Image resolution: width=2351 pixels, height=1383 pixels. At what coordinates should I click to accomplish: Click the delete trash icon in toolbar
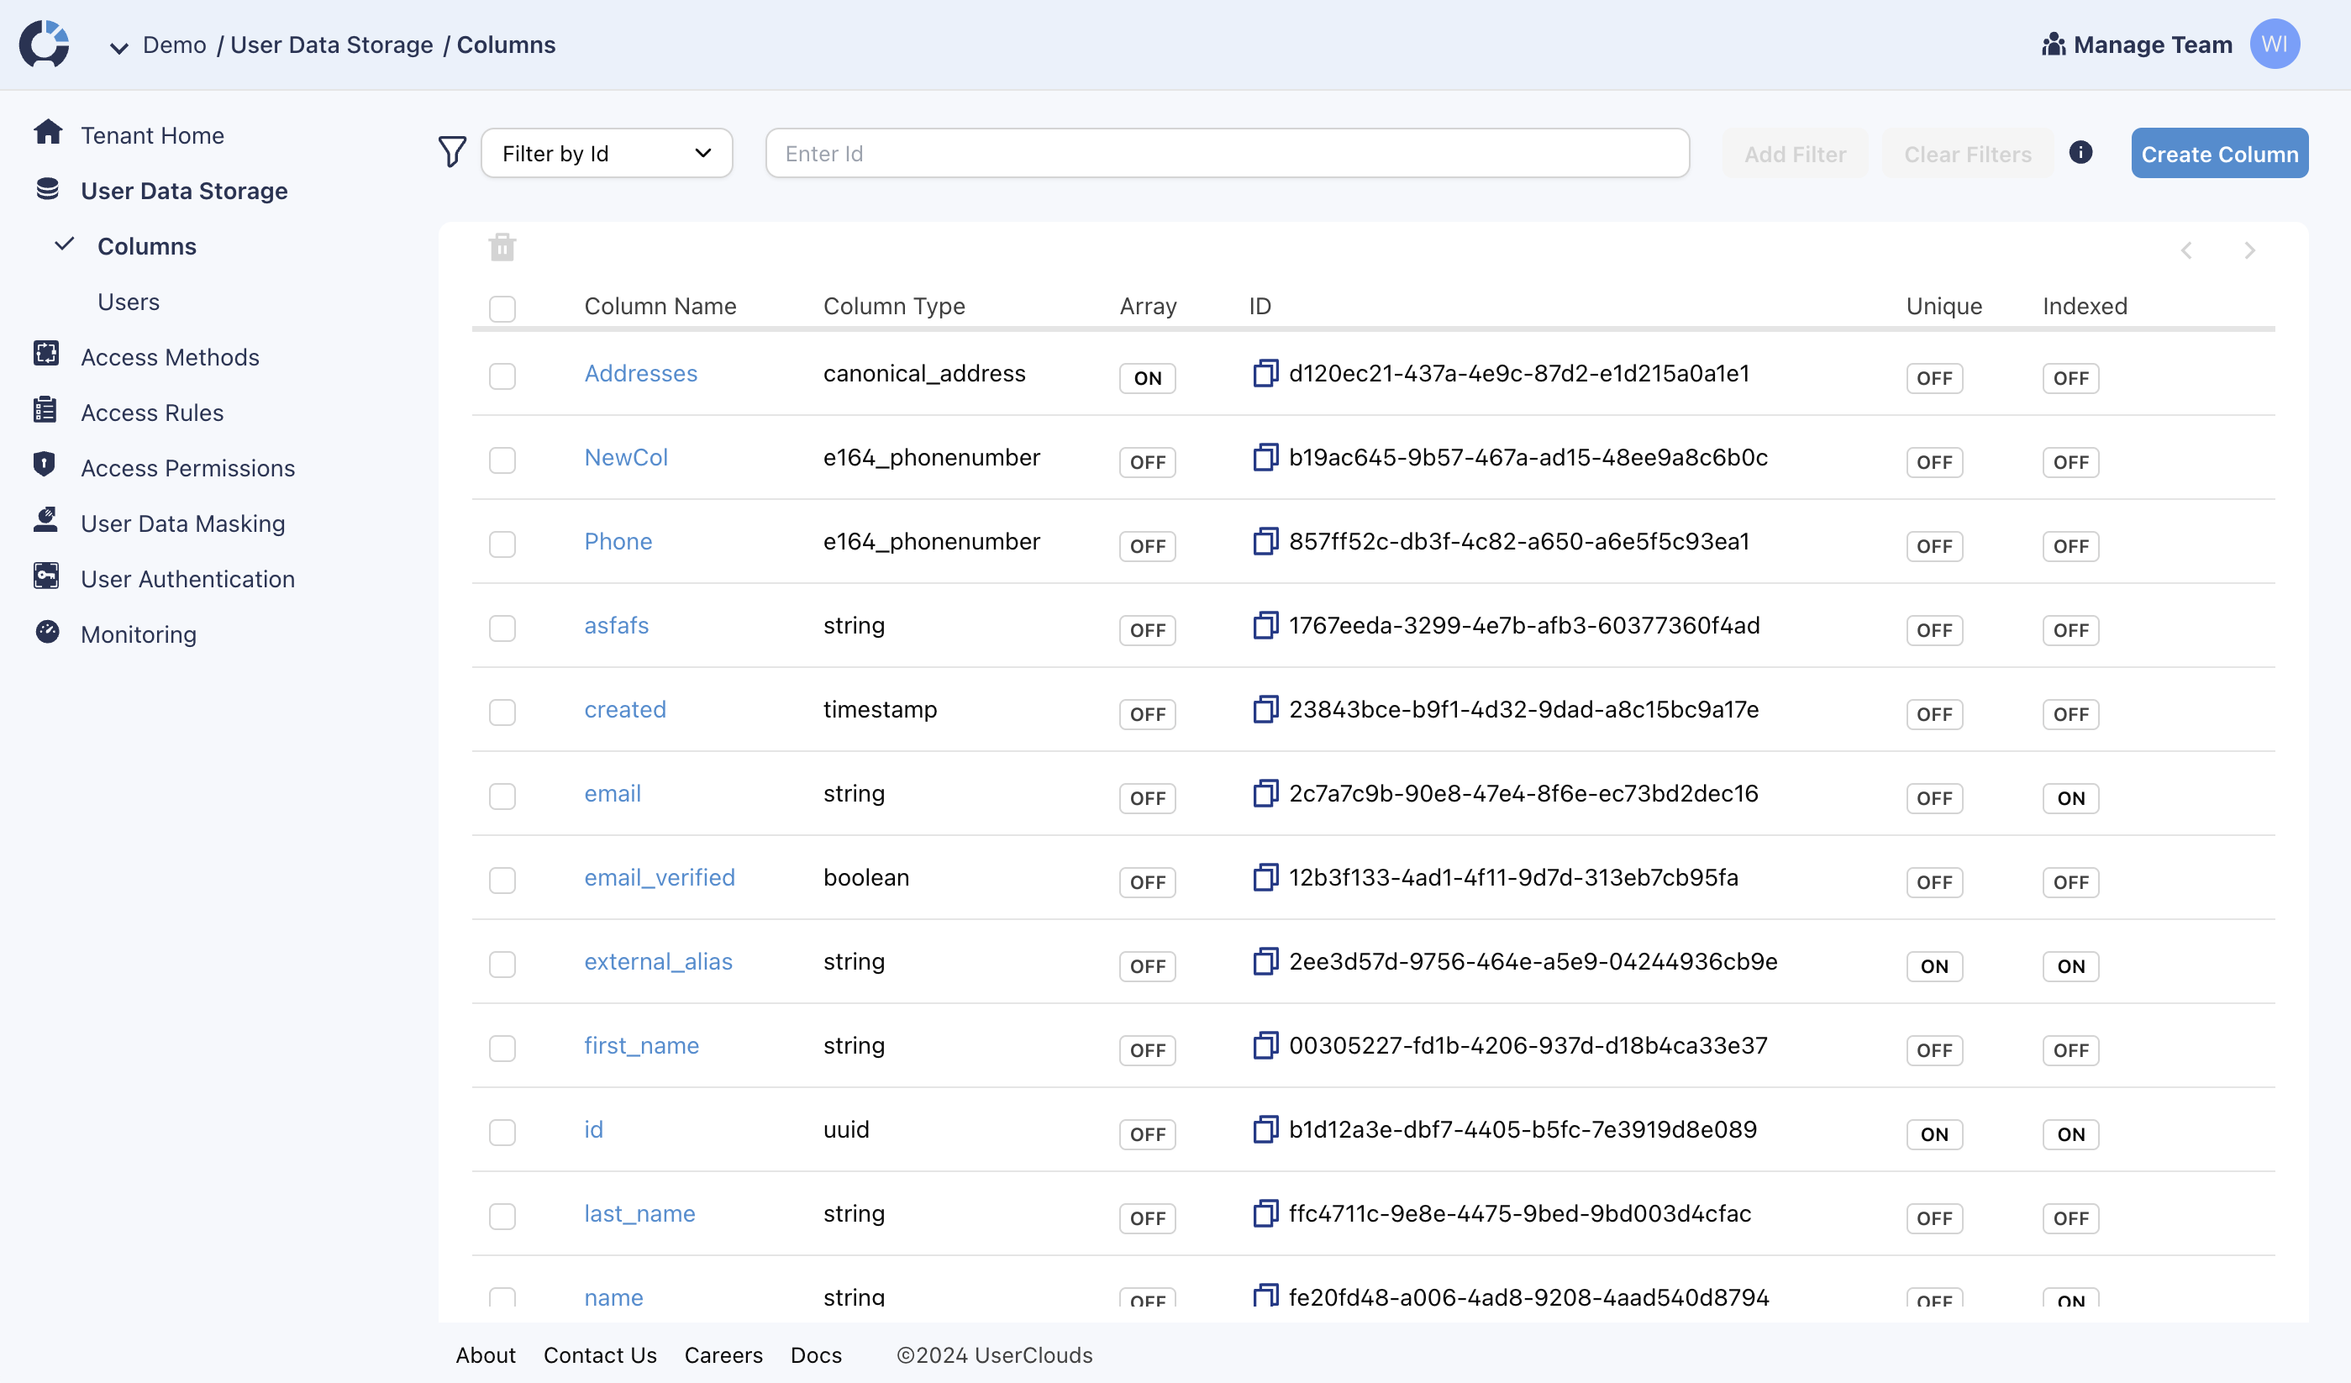click(501, 247)
